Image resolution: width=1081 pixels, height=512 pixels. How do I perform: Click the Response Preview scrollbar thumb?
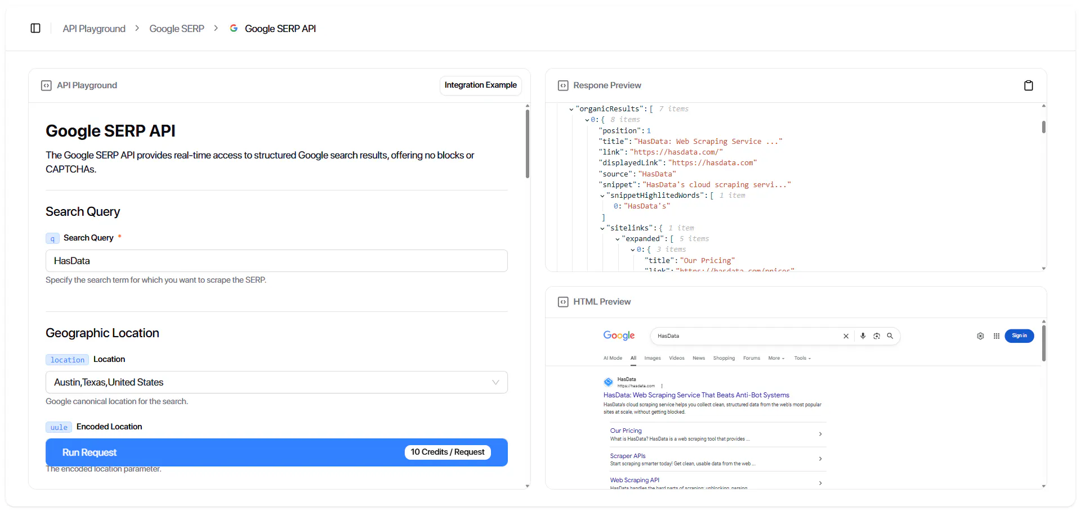[1044, 127]
